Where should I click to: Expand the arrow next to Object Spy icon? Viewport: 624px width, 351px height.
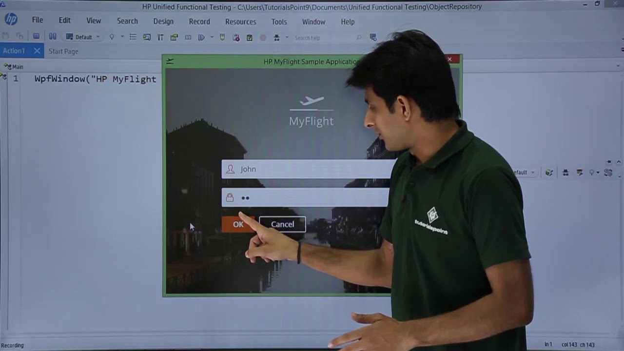287,38
